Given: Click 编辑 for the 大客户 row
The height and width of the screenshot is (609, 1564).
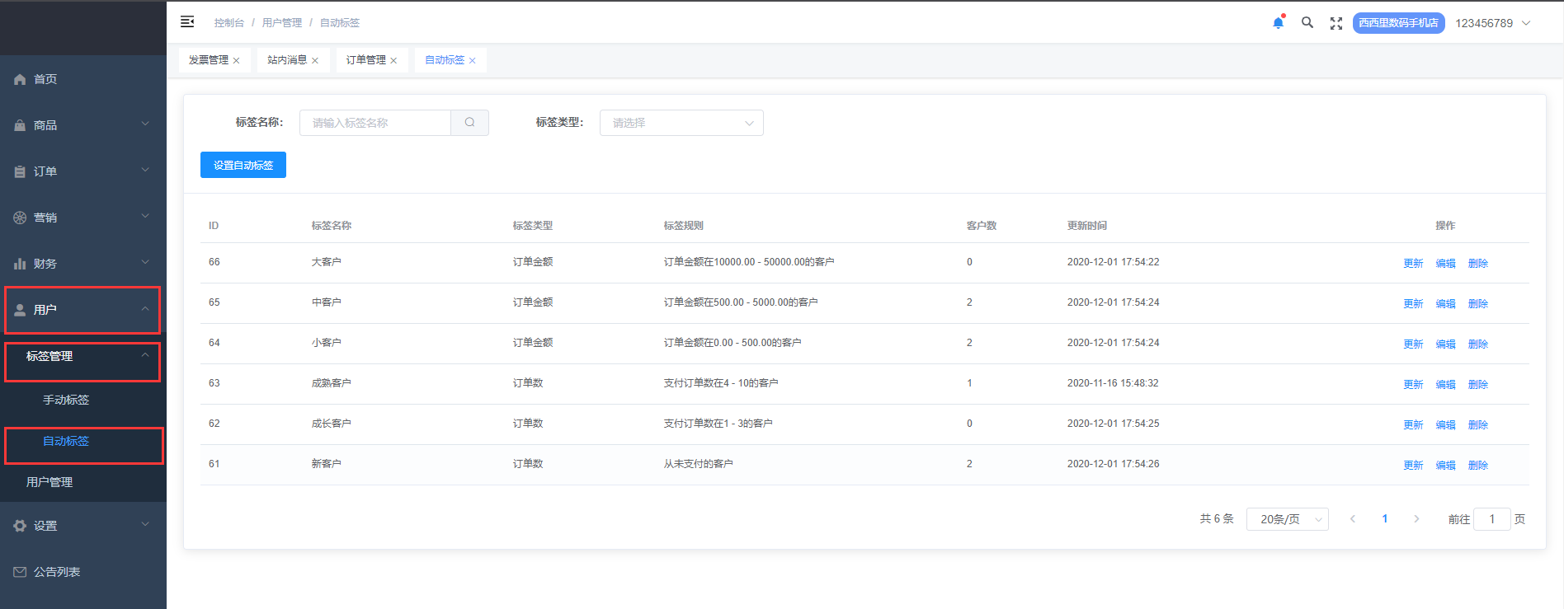Looking at the screenshot, I should tap(1445, 264).
